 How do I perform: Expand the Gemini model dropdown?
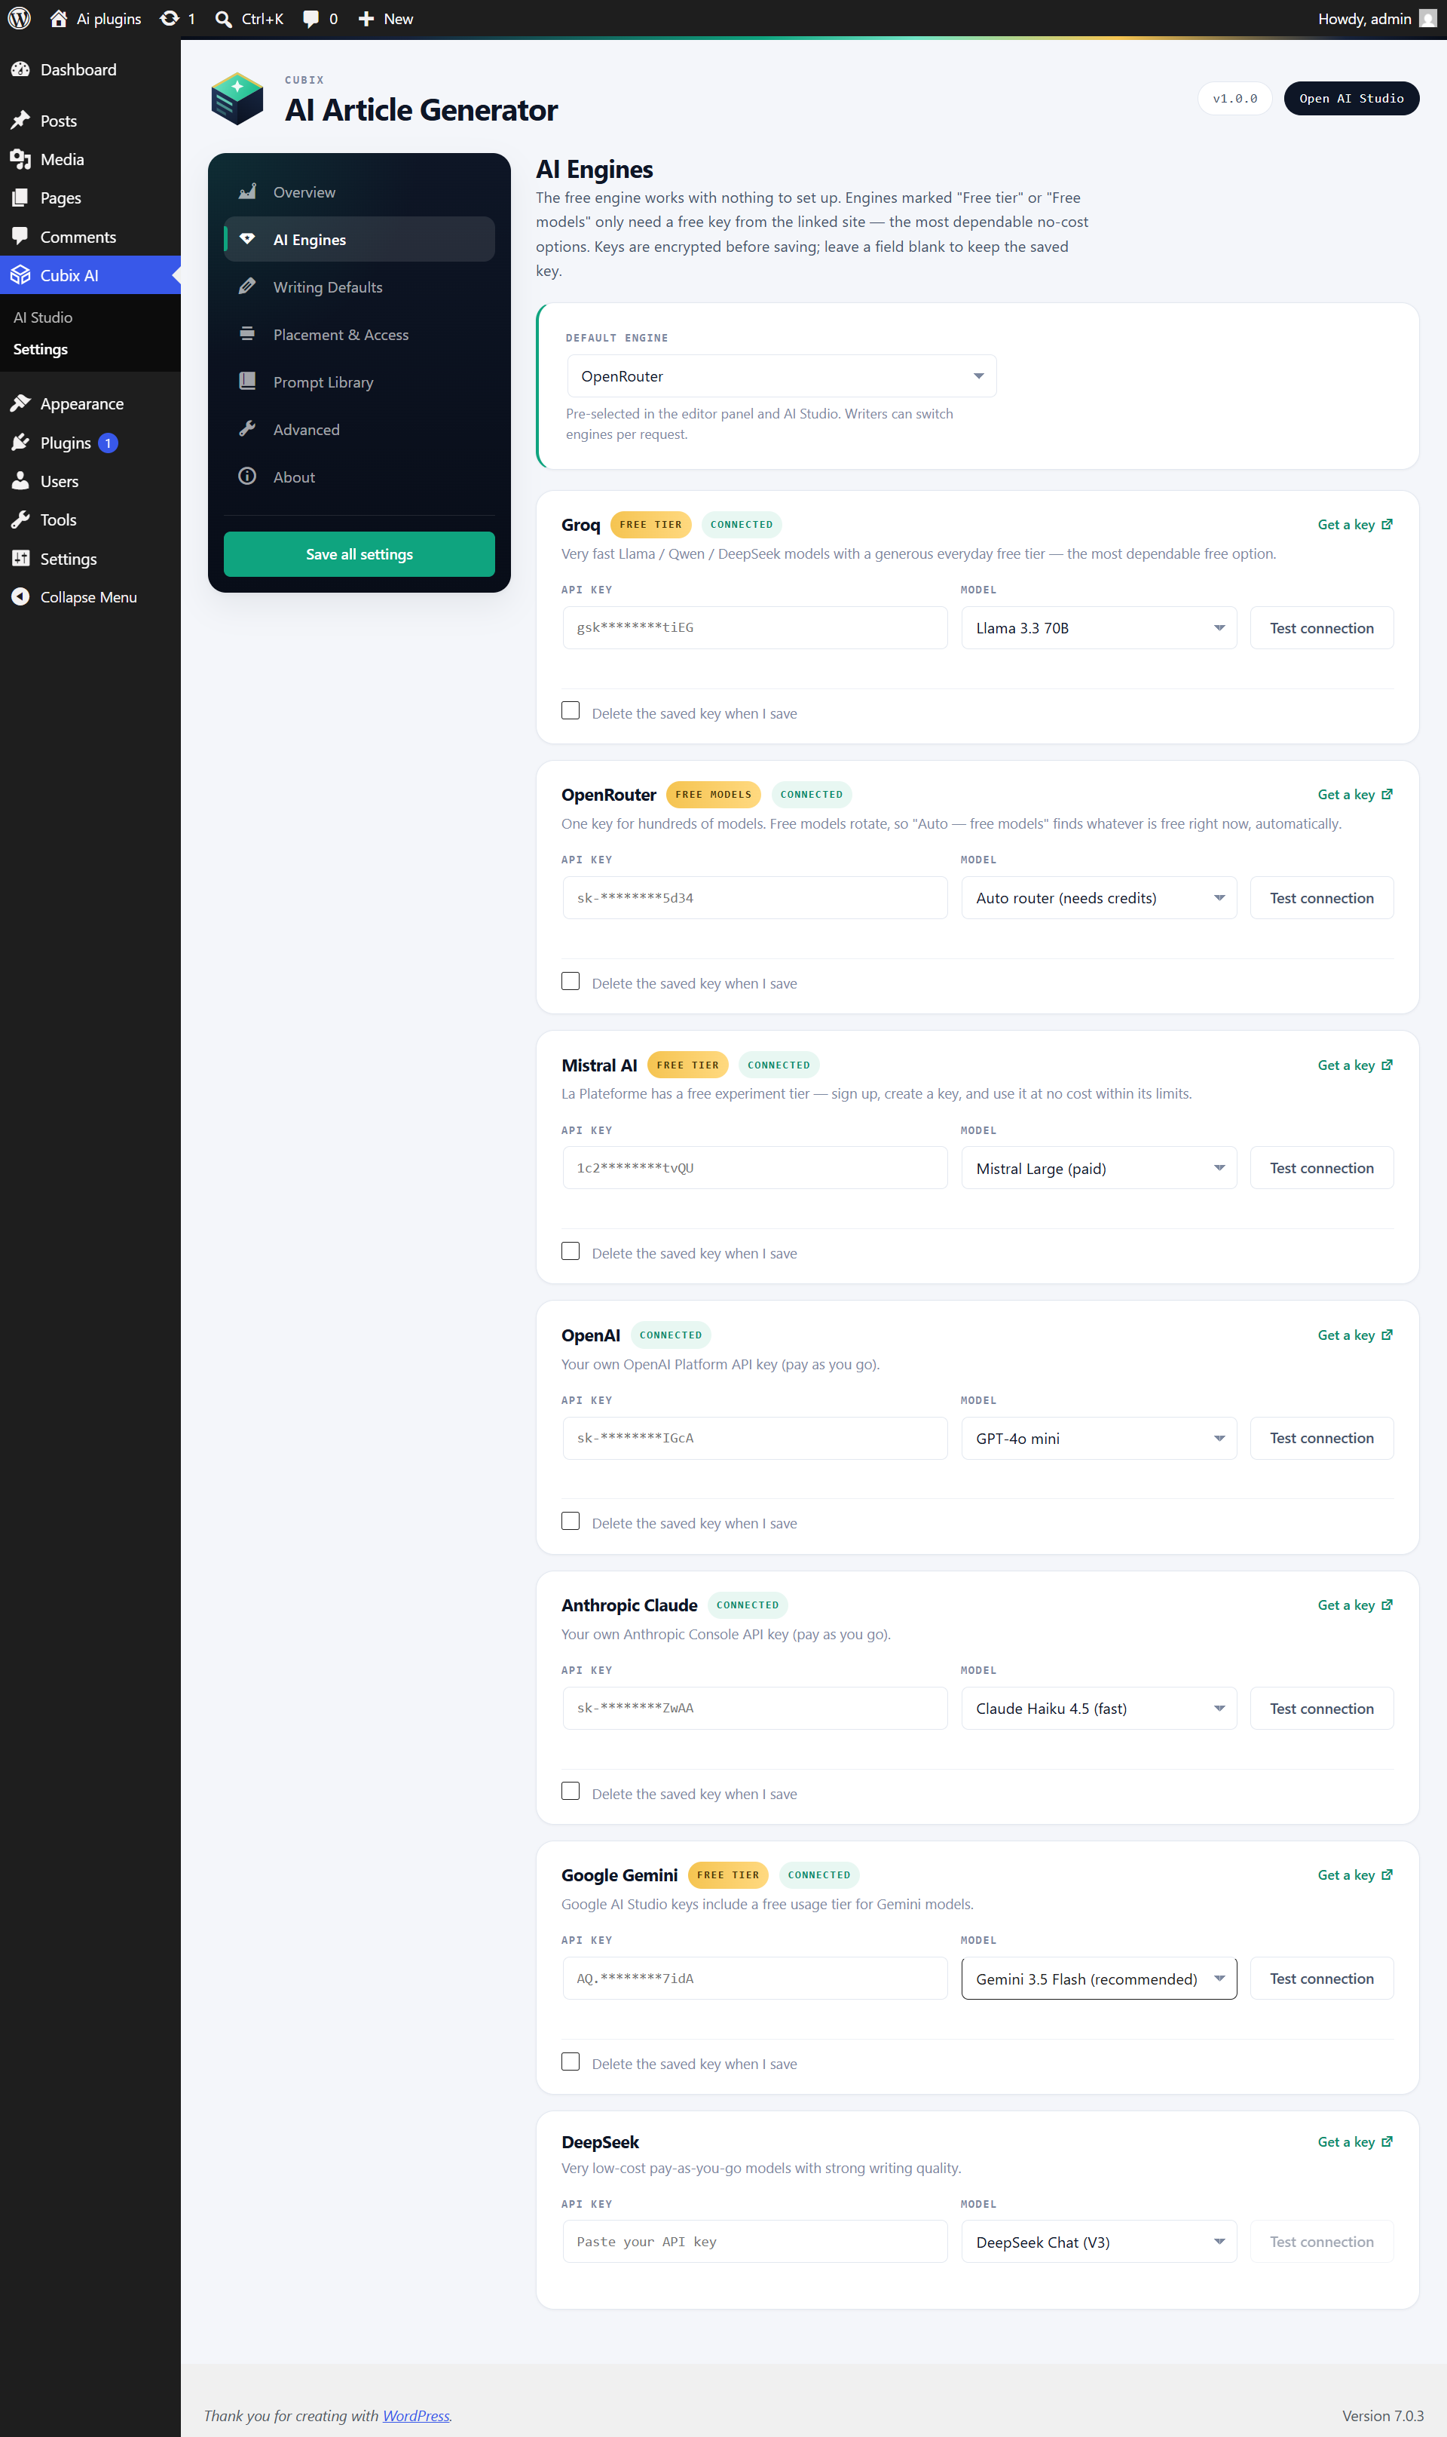1099,1978
